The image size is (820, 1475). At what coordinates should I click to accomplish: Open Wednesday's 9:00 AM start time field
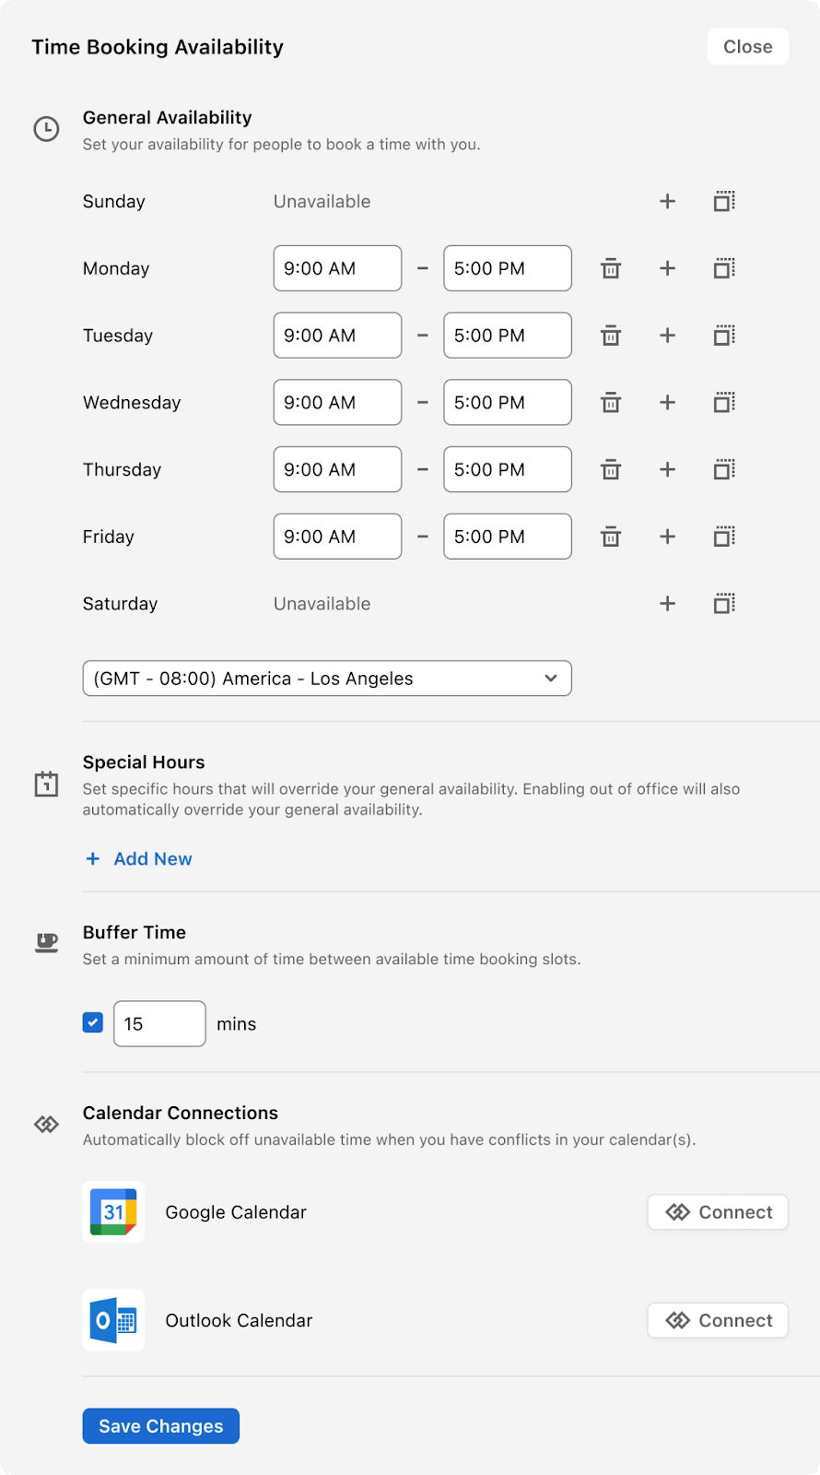click(337, 402)
